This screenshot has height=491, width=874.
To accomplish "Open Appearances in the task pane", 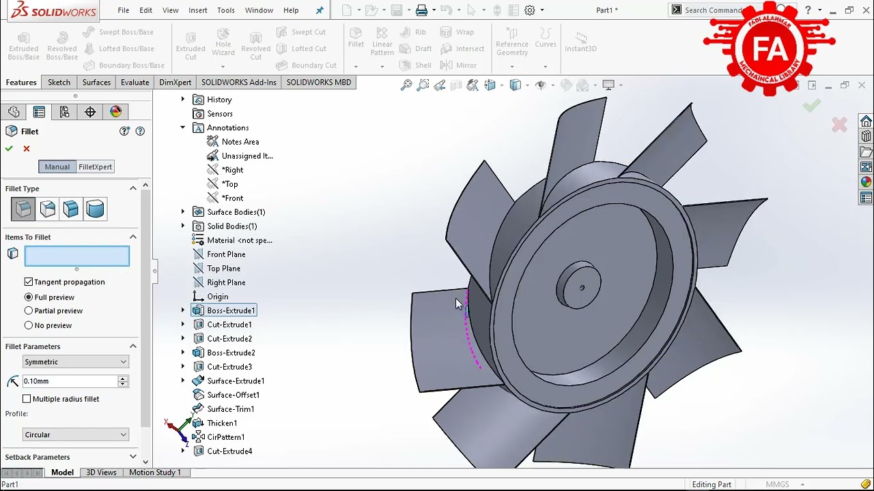I will [866, 182].
